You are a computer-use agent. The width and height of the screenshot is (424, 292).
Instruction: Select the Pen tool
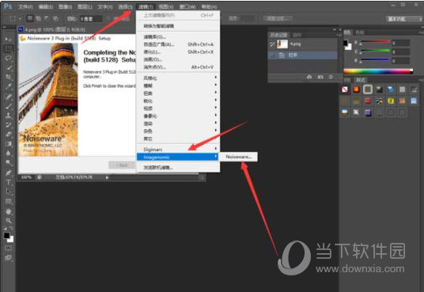(x=8, y=173)
